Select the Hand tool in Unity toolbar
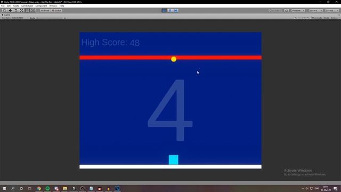This screenshot has width=341, height=192. 4,11
